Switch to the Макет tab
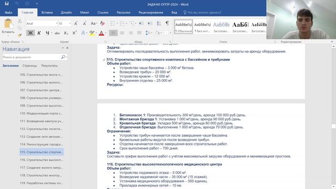Viewport: 336px width, 189px height. click(85, 13)
